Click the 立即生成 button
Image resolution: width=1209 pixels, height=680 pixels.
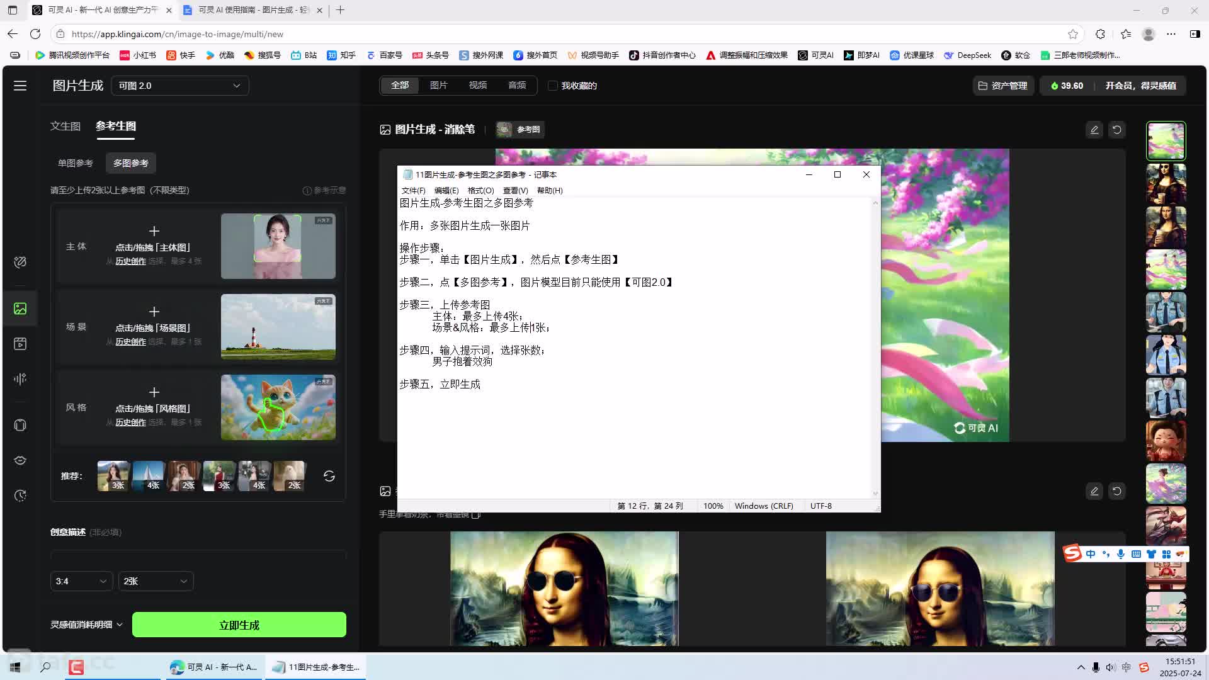click(x=239, y=625)
